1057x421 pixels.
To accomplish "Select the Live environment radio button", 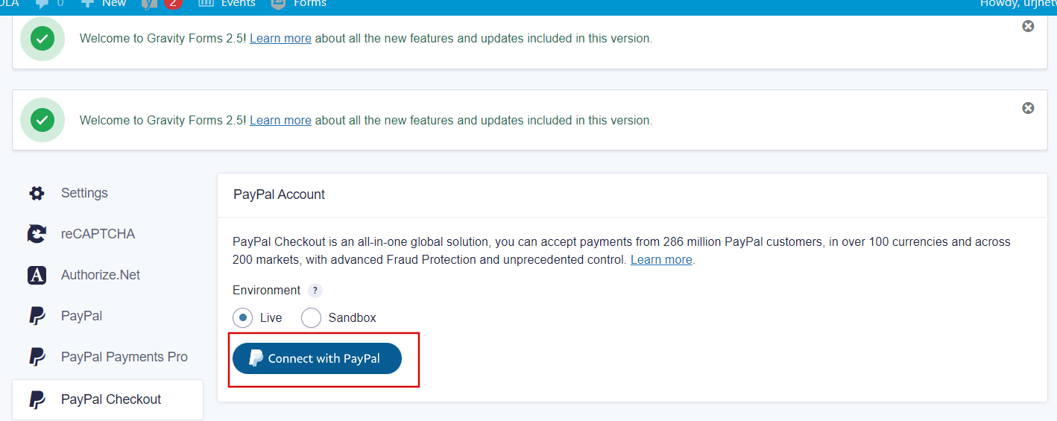I will [242, 317].
